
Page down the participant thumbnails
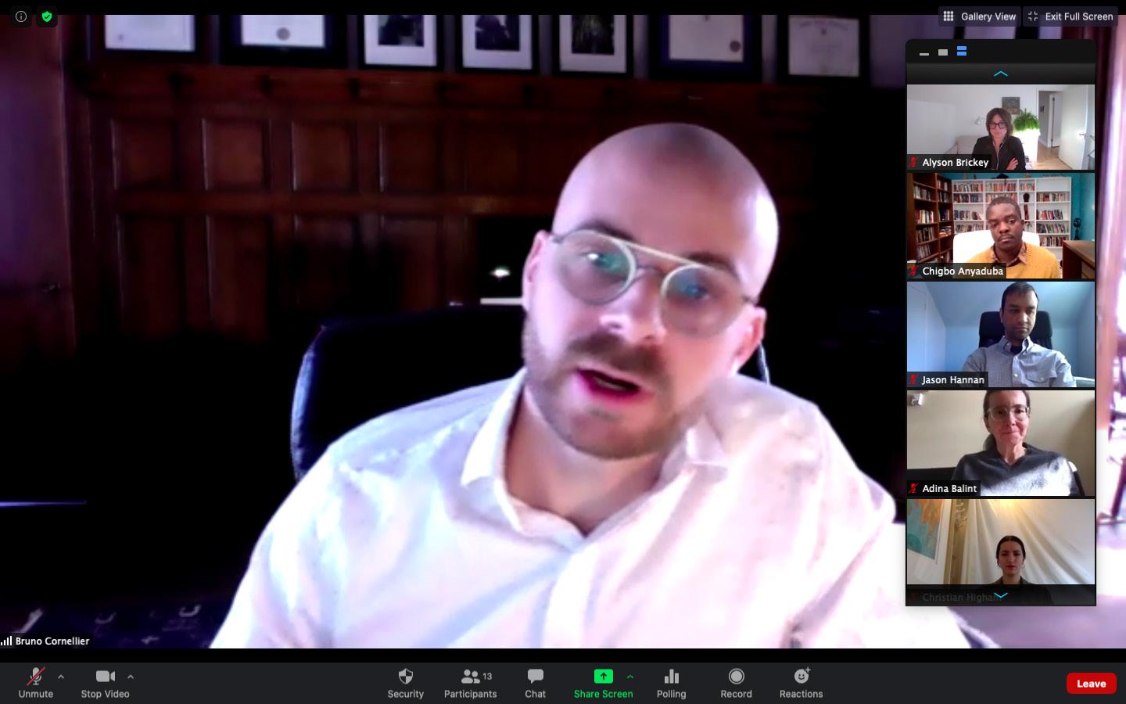click(1001, 596)
